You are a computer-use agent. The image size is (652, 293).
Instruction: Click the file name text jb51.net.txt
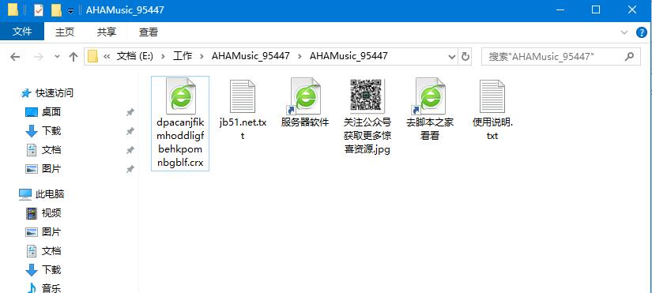click(x=243, y=129)
